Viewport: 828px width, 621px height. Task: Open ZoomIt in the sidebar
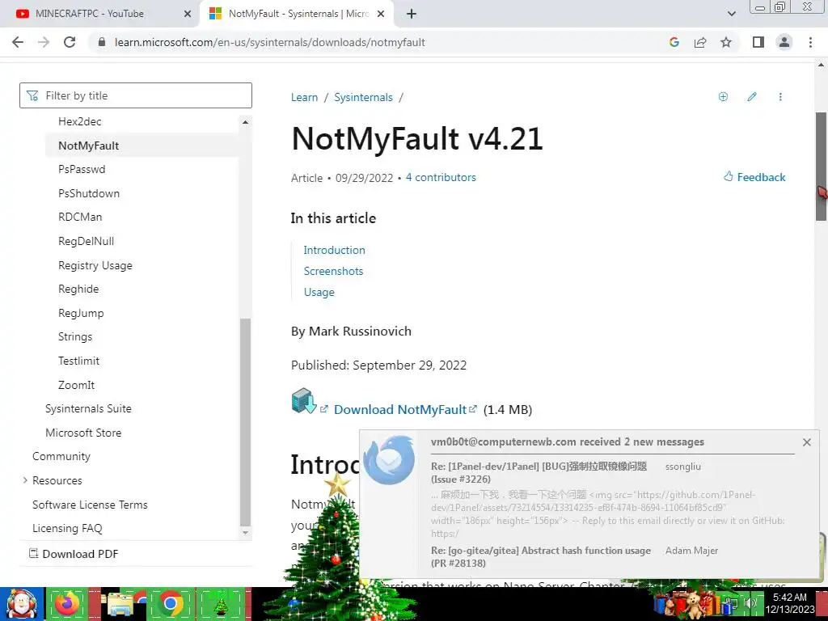[76, 385]
